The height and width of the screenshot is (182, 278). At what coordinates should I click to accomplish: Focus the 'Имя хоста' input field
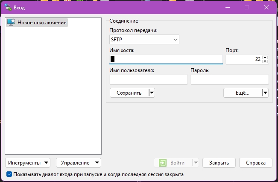(x=166, y=59)
